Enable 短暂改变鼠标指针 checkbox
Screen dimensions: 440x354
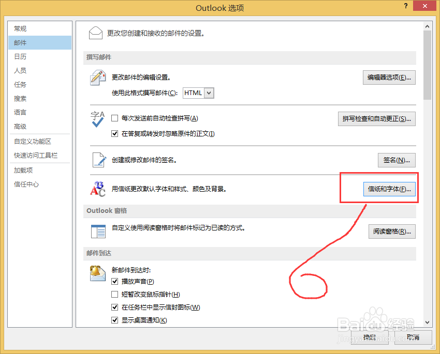[x=114, y=295]
